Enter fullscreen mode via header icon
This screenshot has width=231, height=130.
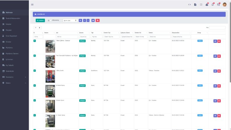(201, 5)
